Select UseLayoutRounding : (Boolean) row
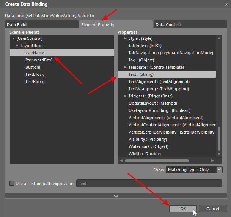This screenshot has width=231, height=217. pyautogui.click(x=167, y=110)
